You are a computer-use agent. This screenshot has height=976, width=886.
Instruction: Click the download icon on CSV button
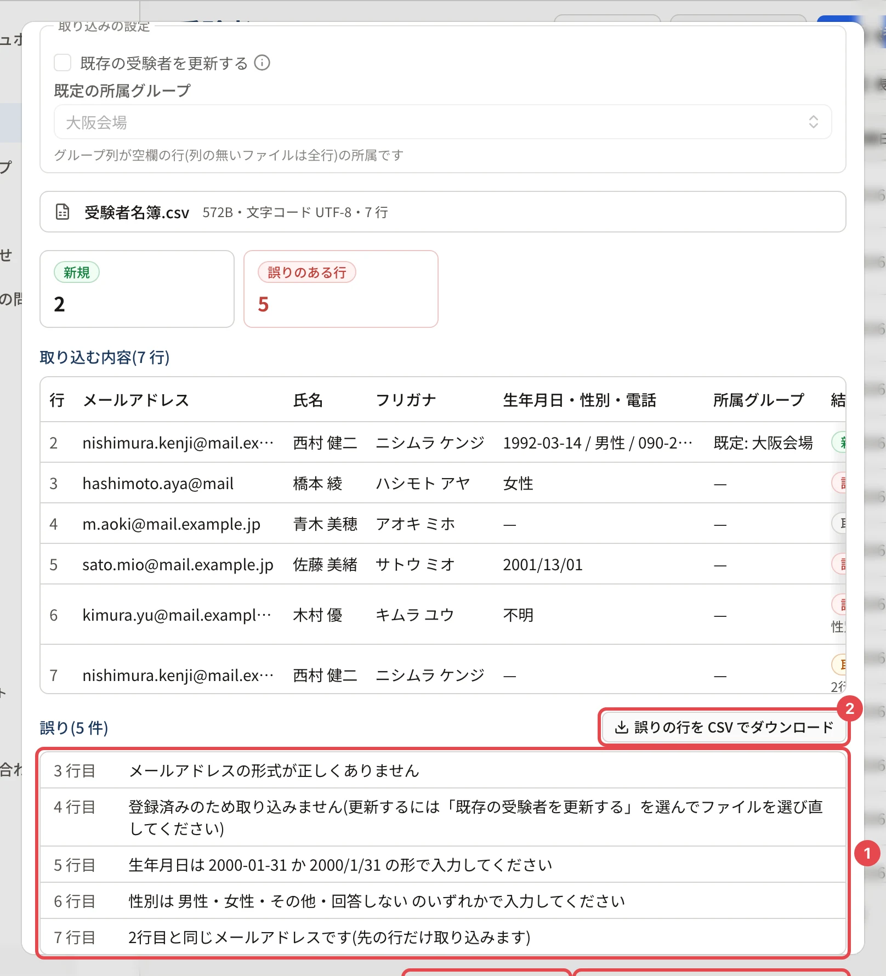click(x=621, y=727)
